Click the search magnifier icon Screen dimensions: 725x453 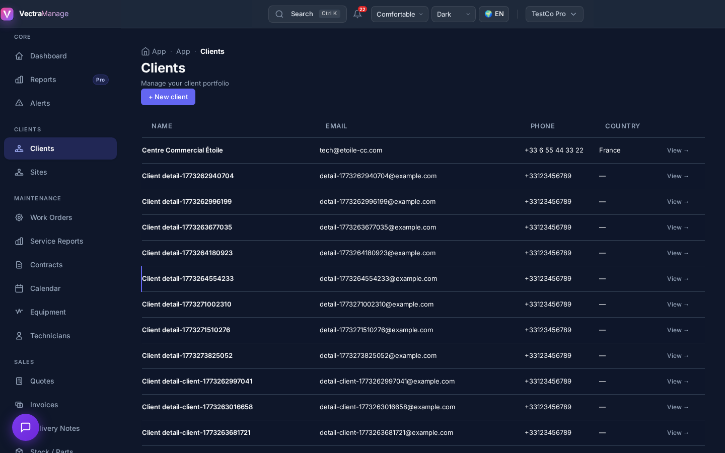coord(279,14)
